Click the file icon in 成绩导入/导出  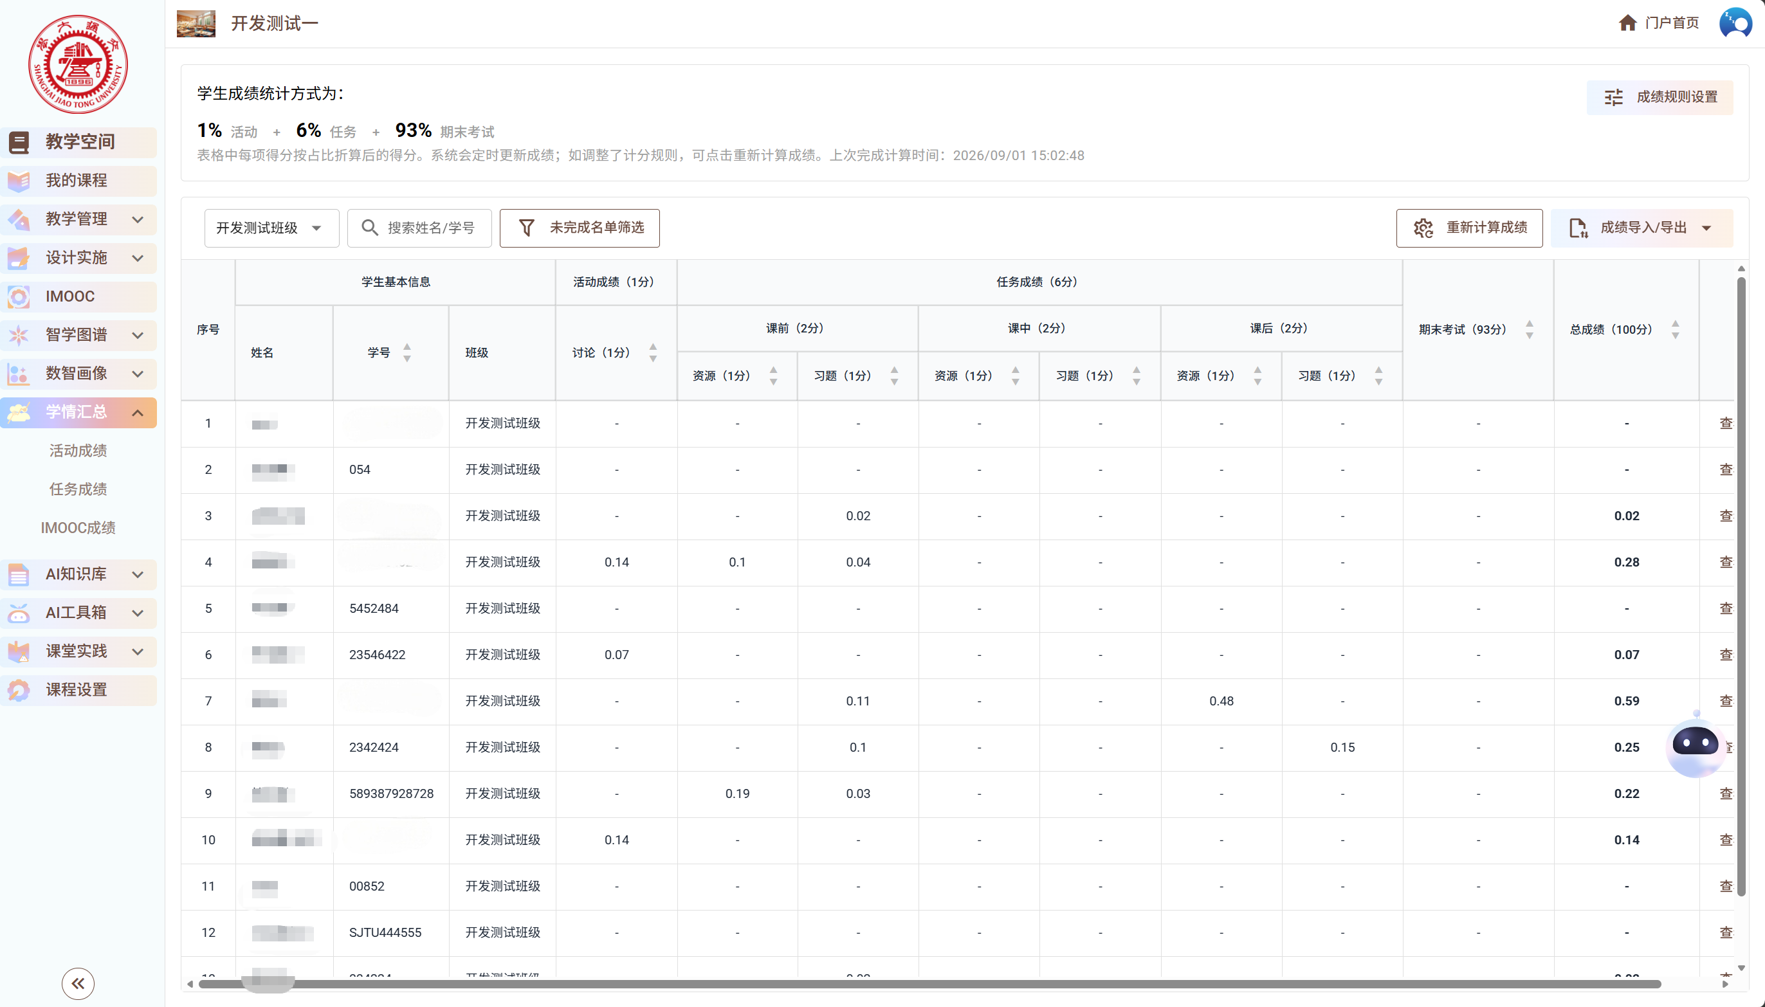tap(1578, 228)
